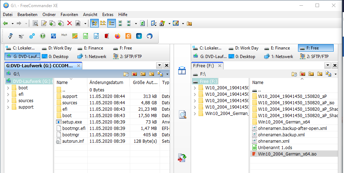Click the USB drive application icon

click(21, 36)
